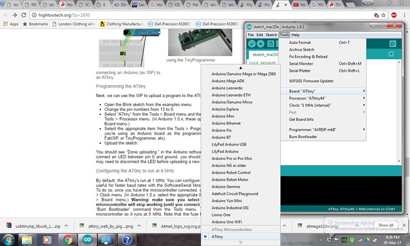Image resolution: width=410 pixels, height=246 pixels.
Task: Open first Dell Precision M2800 bookmark
Action: pyautogui.click(x=169, y=24)
